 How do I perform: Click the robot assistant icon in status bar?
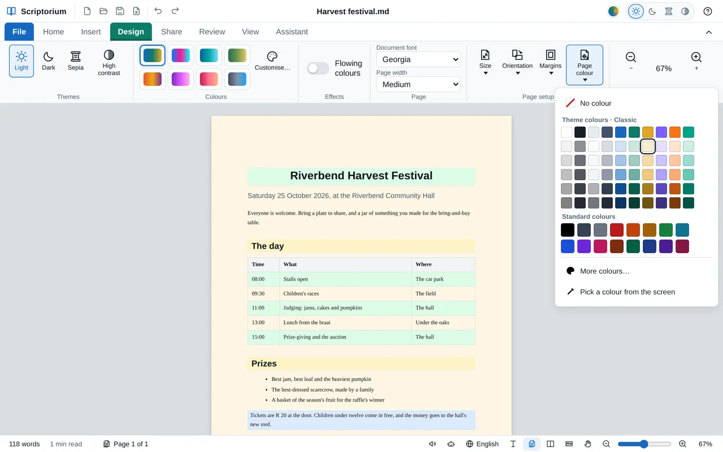(451, 444)
